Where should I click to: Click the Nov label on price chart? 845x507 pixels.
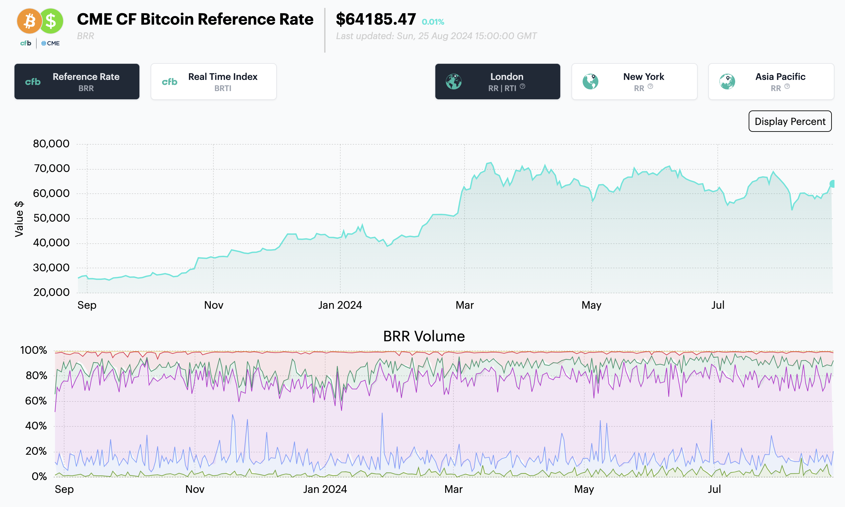click(x=213, y=305)
